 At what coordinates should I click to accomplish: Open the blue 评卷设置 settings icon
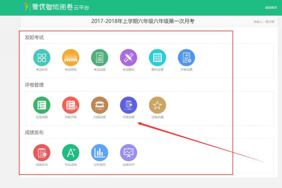tap(186, 58)
